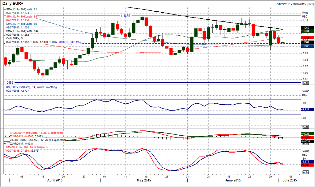Viewport: 315px width, 187px height.
Task: Click the green 0.0023 MACD value tag
Action: (308, 134)
